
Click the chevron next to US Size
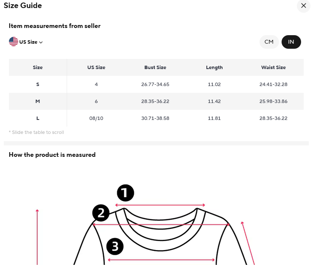(x=41, y=42)
